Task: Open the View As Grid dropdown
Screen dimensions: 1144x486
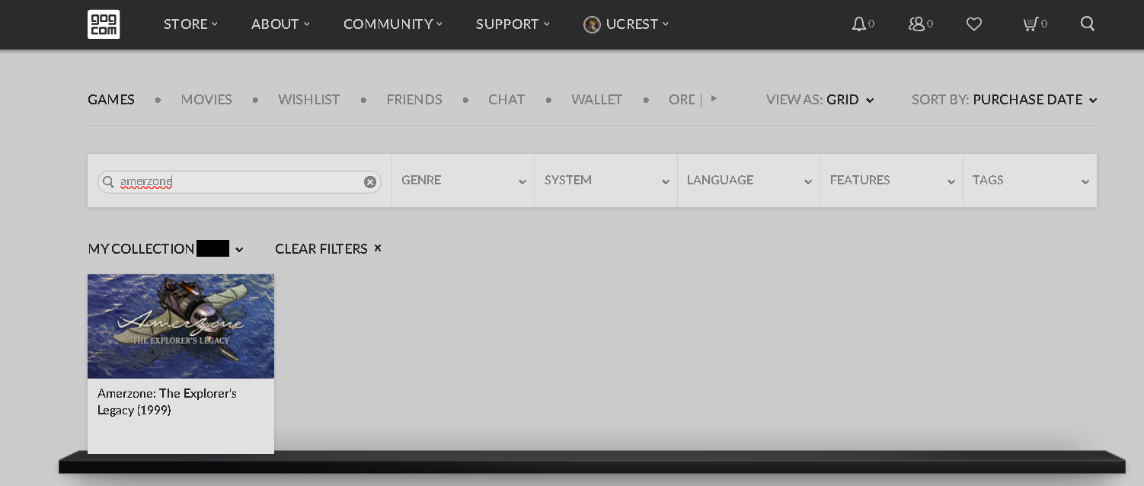Action: [x=820, y=100]
